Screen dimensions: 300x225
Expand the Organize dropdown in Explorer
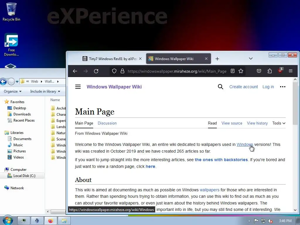13,91
